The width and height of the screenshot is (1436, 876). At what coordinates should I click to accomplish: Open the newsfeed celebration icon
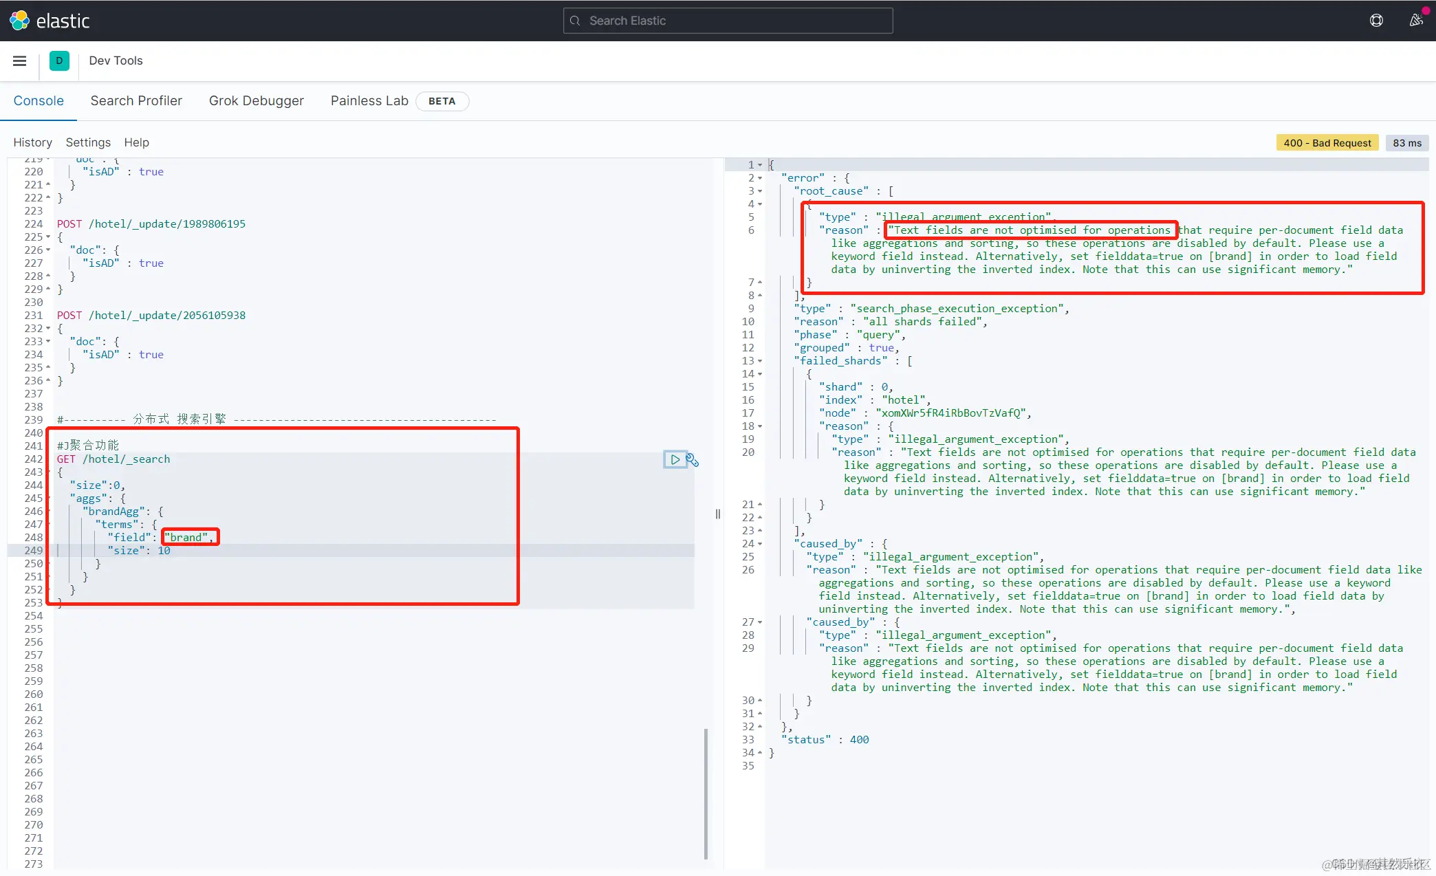tap(1415, 21)
